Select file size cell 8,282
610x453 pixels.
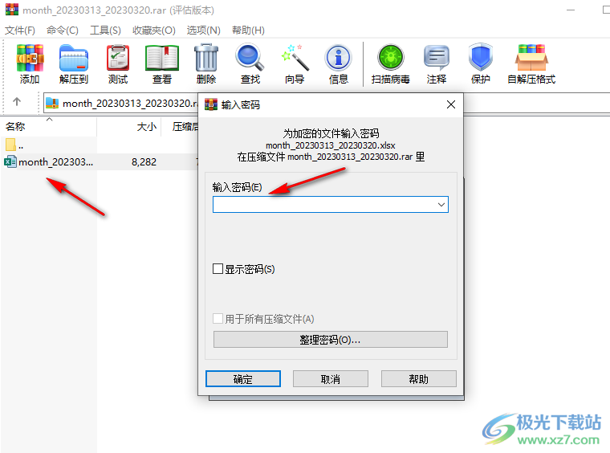coord(144,162)
